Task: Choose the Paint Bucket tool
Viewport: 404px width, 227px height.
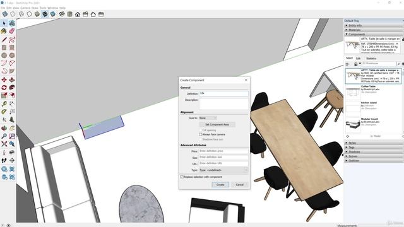Action: tap(4, 32)
